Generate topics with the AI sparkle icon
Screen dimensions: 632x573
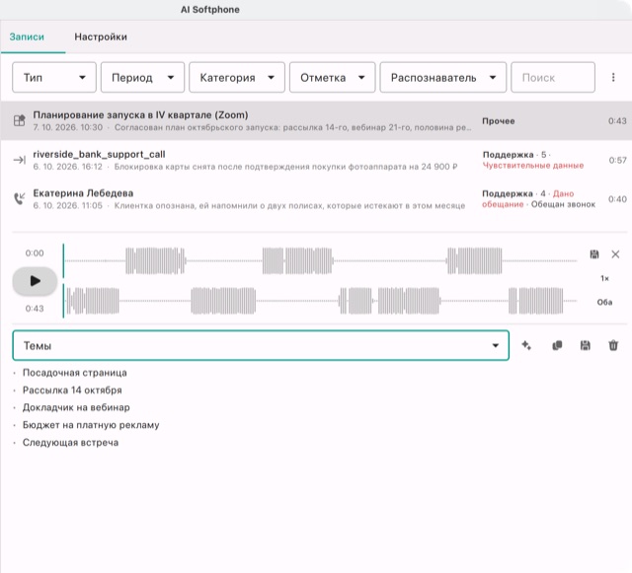click(526, 345)
